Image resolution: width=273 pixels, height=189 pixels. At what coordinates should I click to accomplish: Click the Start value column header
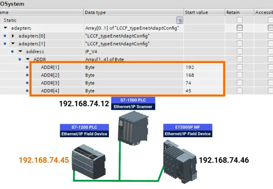tap(204, 12)
